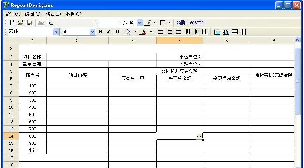Apply red font color
Image resolution: width=304 pixels, height=168 pixels.
coord(143,32)
